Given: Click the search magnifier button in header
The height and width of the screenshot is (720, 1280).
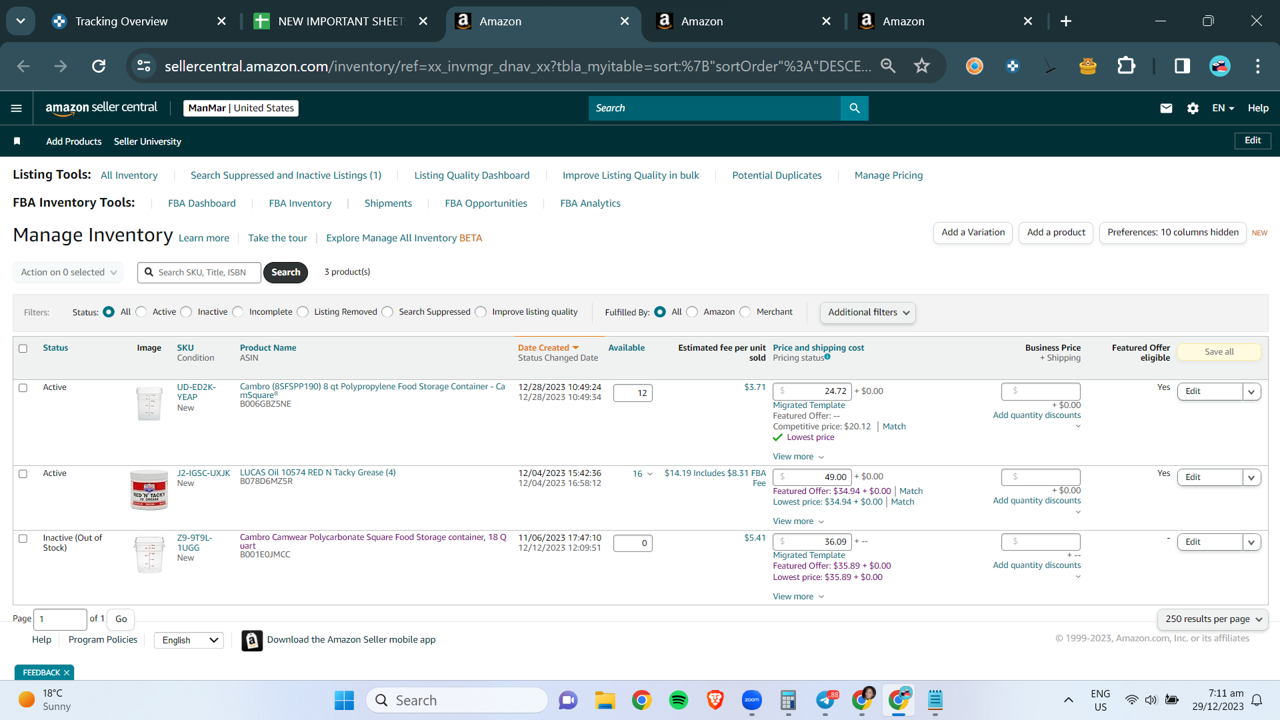Looking at the screenshot, I should (x=855, y=108).
